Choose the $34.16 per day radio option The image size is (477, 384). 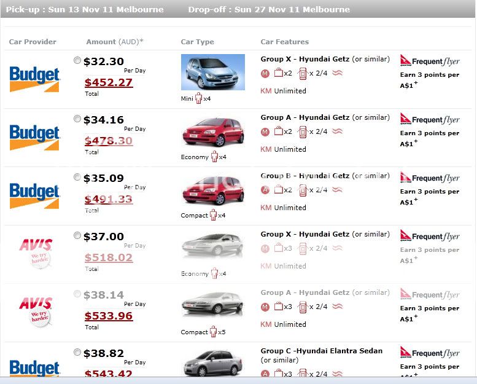coord(77,119)
